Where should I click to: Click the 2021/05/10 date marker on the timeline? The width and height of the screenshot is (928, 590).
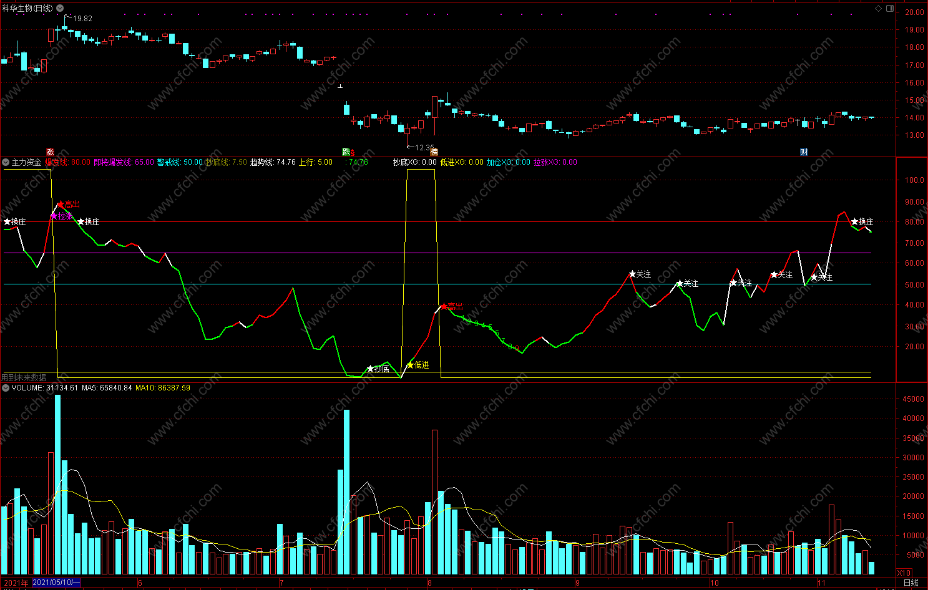[x=56, y=583]
